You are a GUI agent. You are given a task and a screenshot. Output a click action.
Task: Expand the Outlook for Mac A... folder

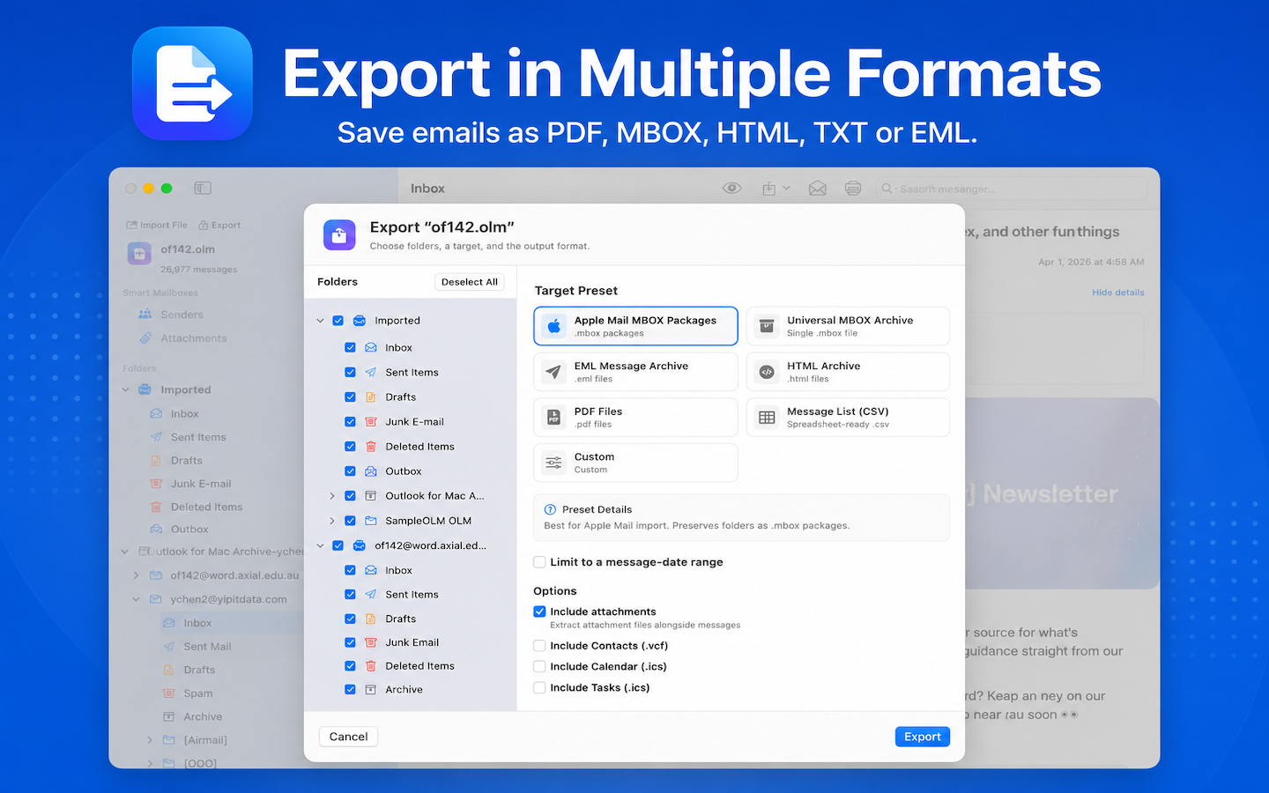click(x=332, y=496)
